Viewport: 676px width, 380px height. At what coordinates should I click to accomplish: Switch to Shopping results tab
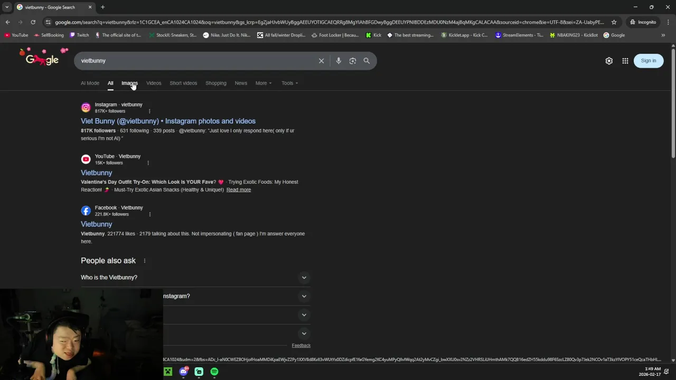215,83
